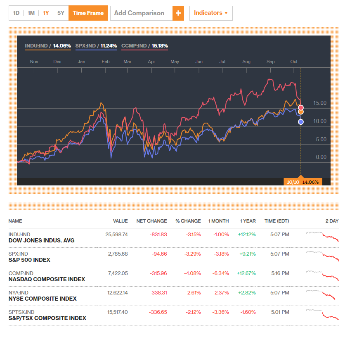Viewport: 364px width, 337px height.
Task: Toggle the SPX:IND legend series
Action: pyautogui.click(x=96, y=46)
